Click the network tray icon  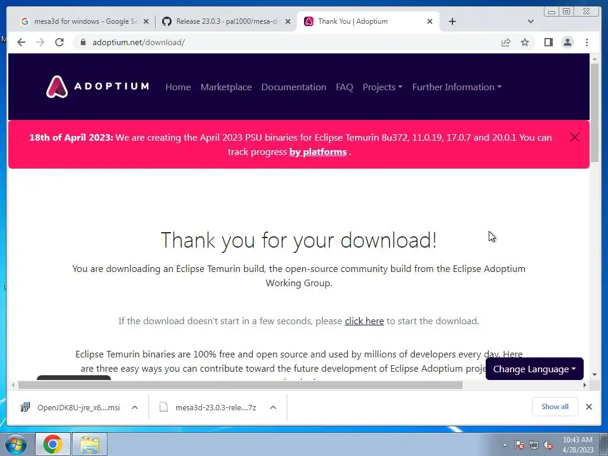click(534, 445)
